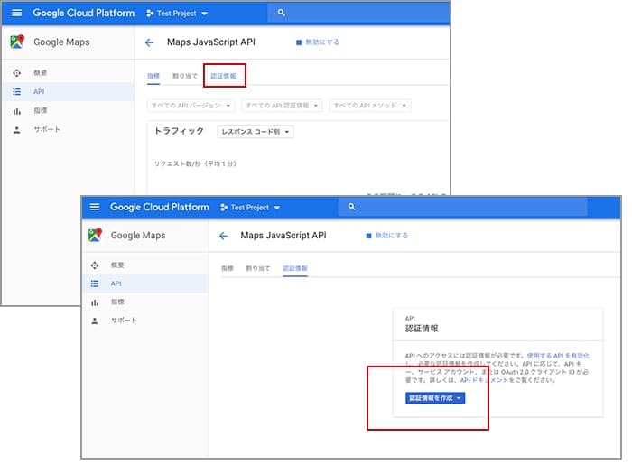Select 指標 tab in back window
Viewport: 632px width, 474px height.
[x=153, y=76]
